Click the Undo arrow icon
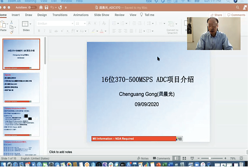The width and height of the screenshot is (248, 167). point(52,8)
